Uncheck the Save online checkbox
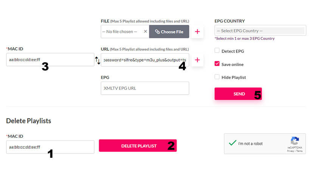The height and width of the screenshot is (174, 310). pyautogui.click(x=217, y=64)
